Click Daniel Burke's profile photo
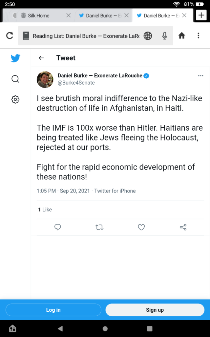Image resolution: width=210 pixels, height=337 pixels. 45,79
